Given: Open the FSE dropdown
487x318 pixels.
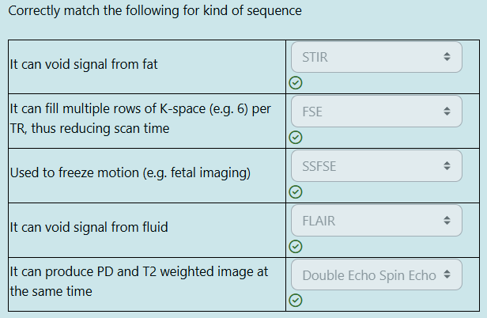Looking at the screenshot, I should coord(376,112).
